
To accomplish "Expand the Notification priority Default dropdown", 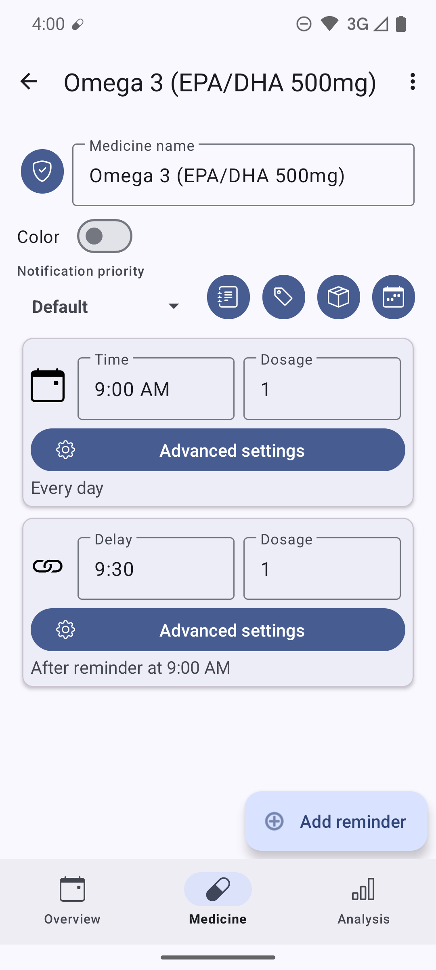I will click(x=106, y=306).
